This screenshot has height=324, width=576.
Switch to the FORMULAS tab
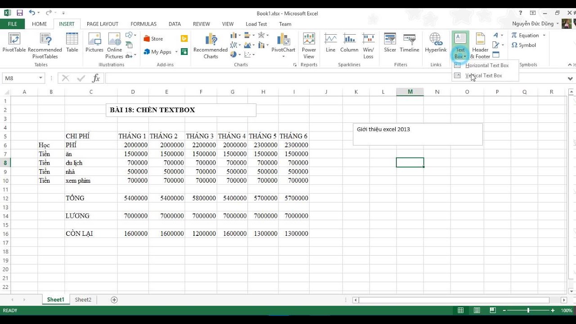click(144, 24)
